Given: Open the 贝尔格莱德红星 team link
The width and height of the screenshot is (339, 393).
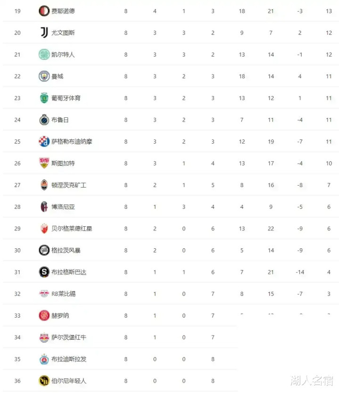Looking at the screenshot, I should tap(72, 229).
